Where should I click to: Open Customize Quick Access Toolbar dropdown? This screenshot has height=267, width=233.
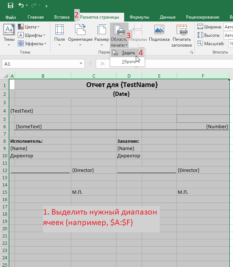pos(46,6)
